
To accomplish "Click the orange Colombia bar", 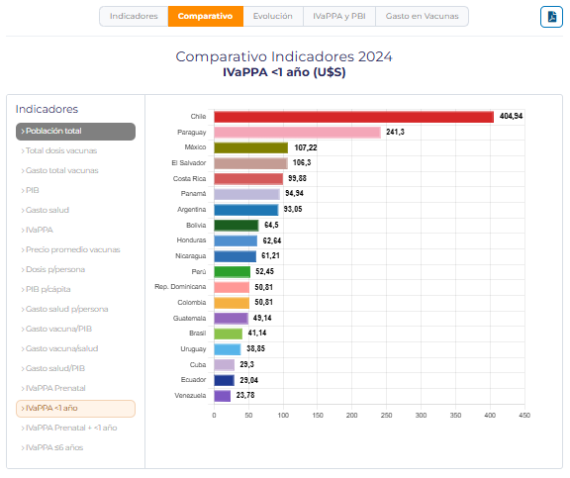I will coord(232,303).
